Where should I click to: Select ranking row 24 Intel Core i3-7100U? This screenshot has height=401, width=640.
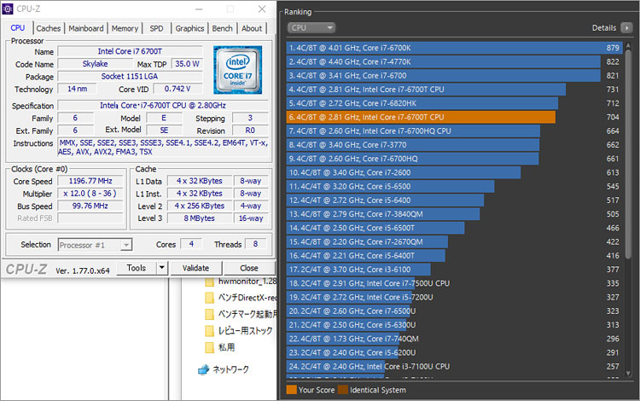click(x=454, y=367)
